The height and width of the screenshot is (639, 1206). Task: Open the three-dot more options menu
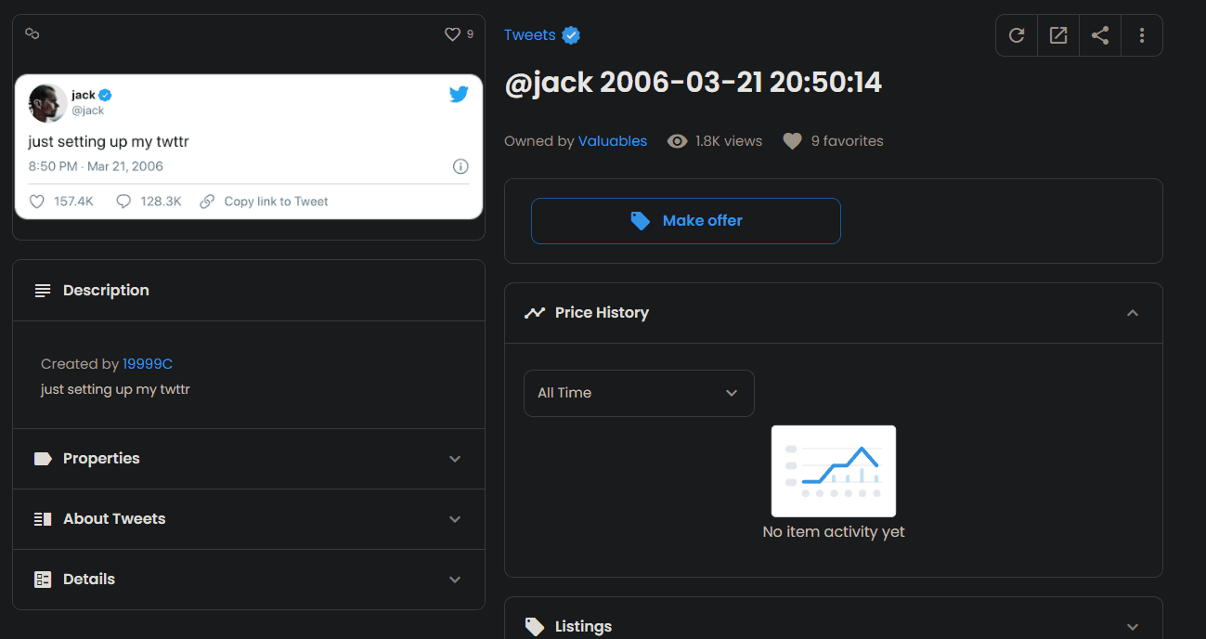coord(1142,35)
